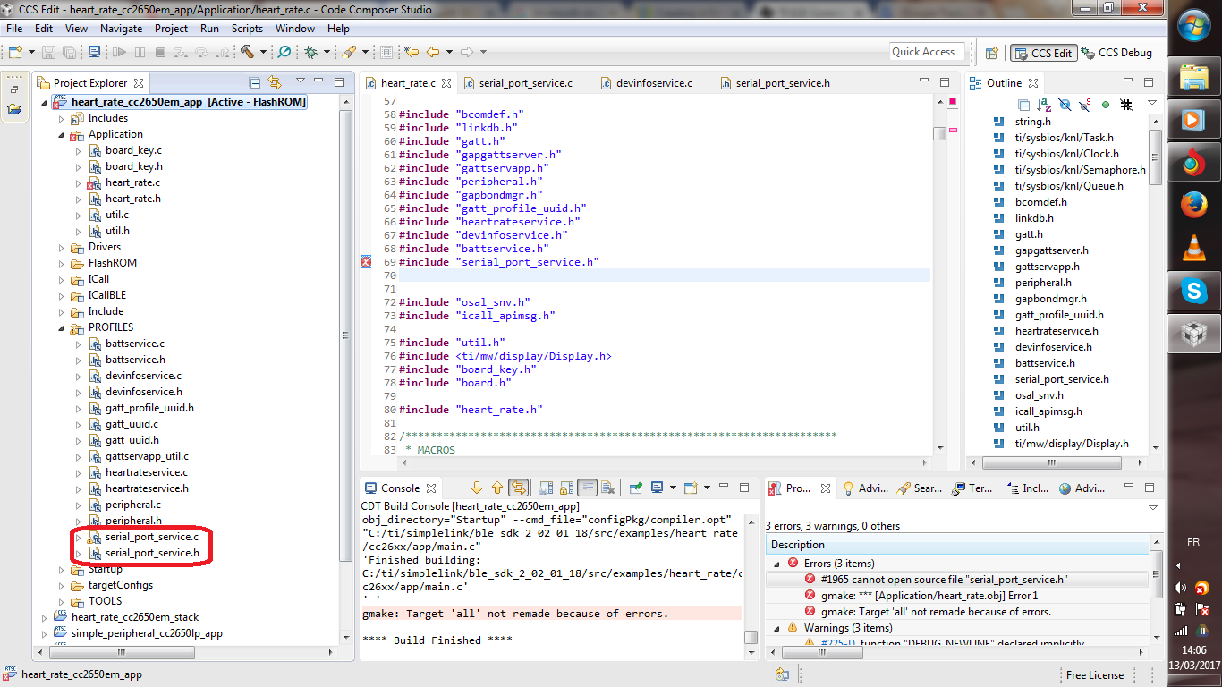Click the Build hammer icon in toolbar
The image size is (1222, 687).
pos(247,52)
